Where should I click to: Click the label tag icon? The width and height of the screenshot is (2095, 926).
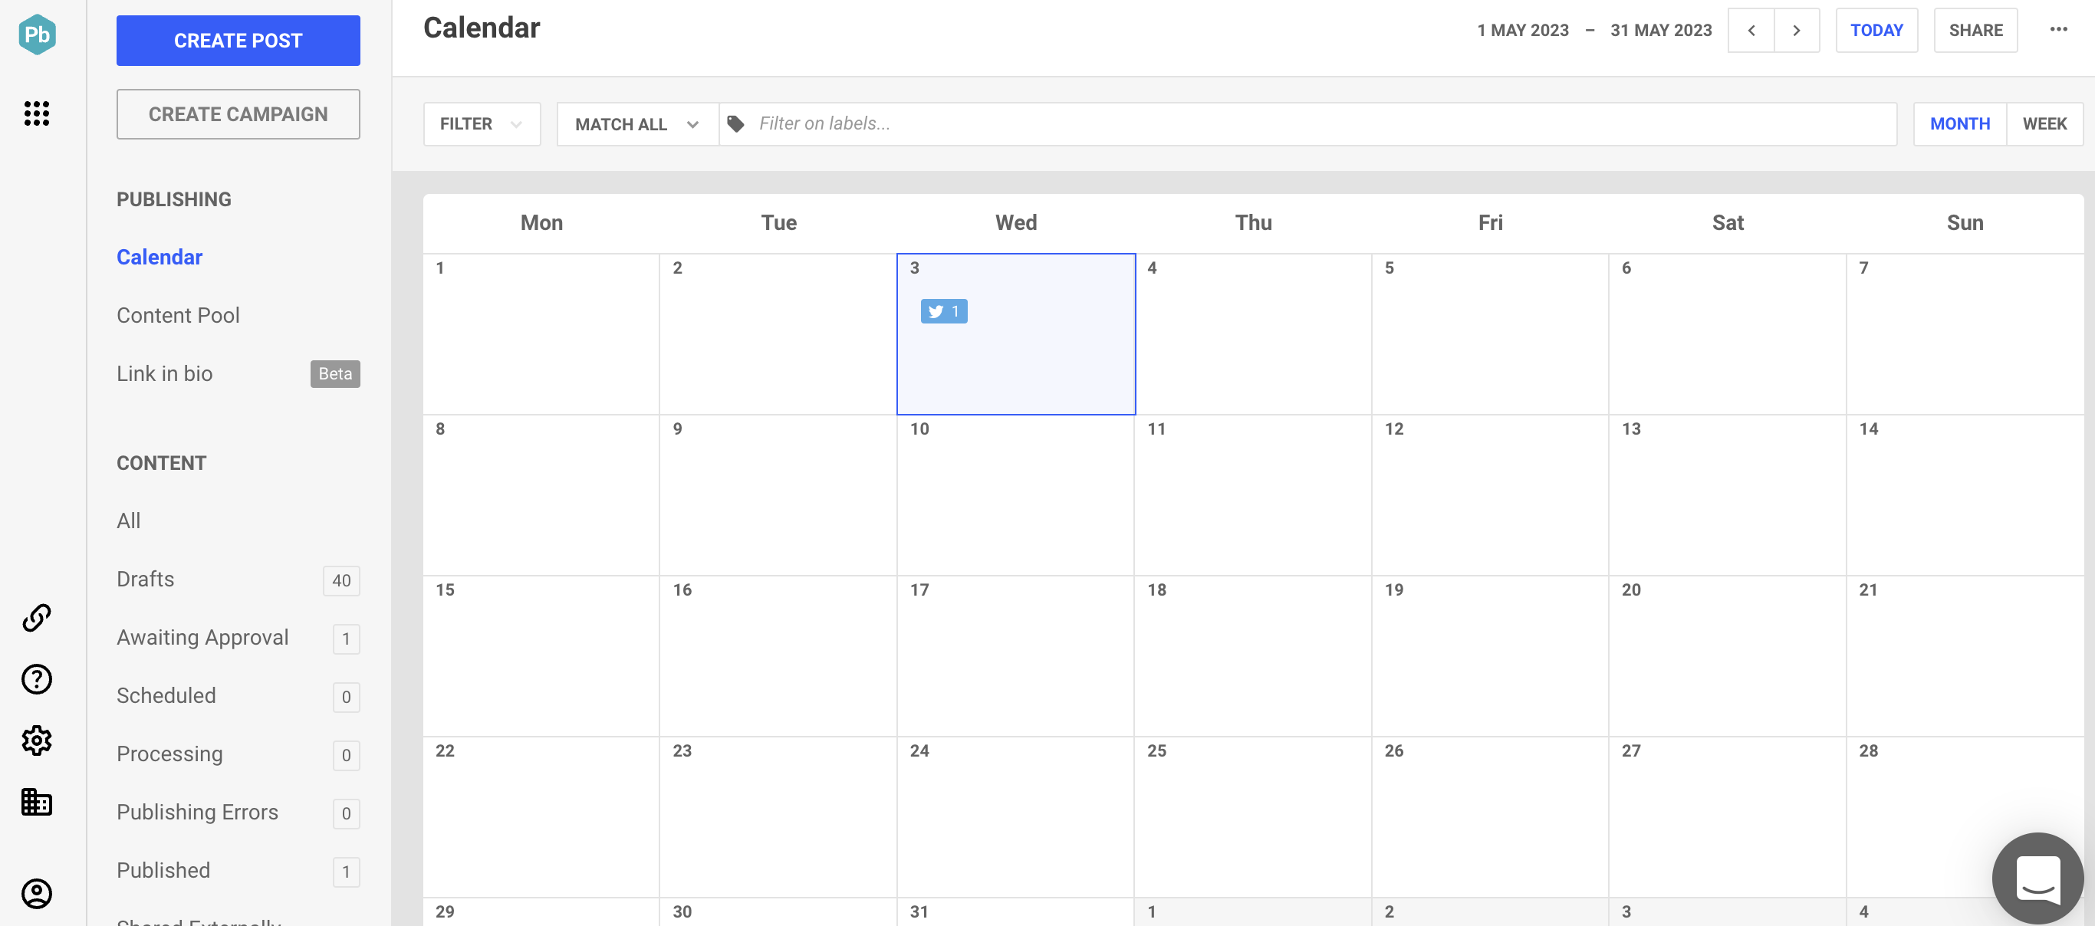[736, 123]
